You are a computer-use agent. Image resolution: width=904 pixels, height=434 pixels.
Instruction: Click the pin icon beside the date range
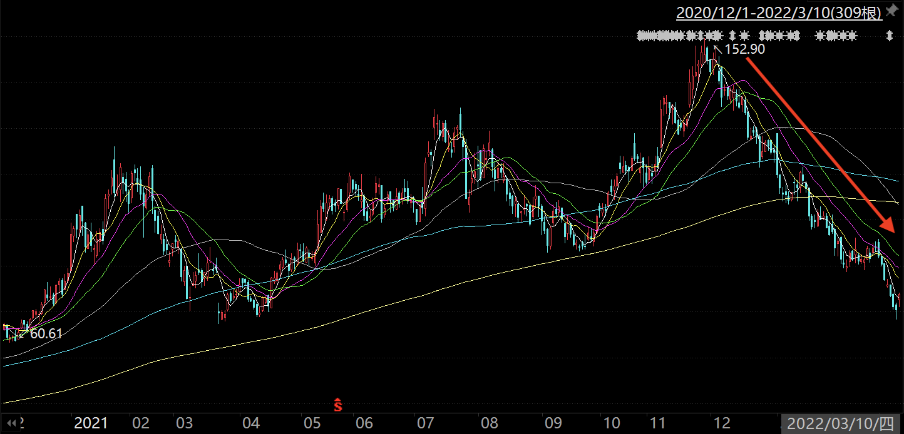coord(891,11)
